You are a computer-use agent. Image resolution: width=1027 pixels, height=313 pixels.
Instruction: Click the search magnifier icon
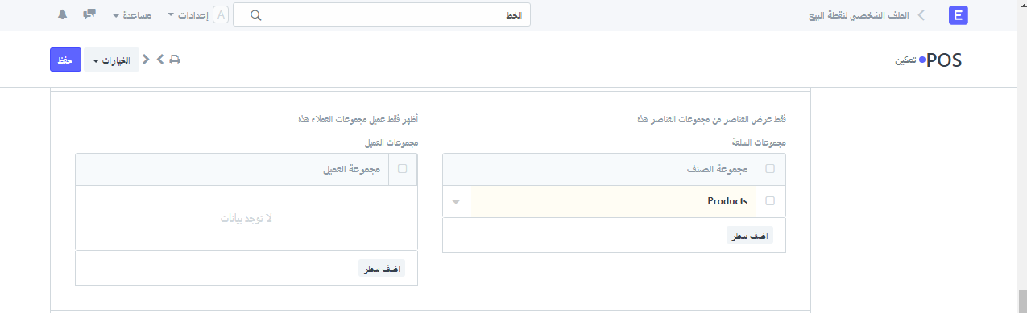(256, 15)
